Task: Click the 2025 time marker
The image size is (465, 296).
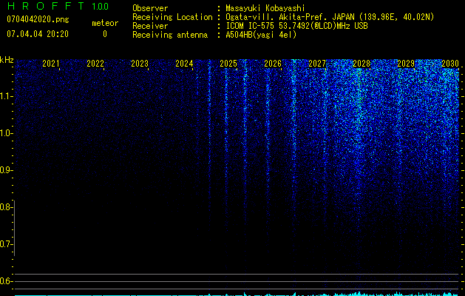Action: [x=228, y=64]
